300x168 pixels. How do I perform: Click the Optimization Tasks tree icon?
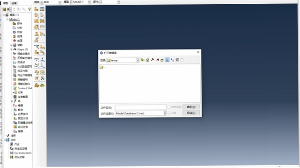click(x=15, y=127)
